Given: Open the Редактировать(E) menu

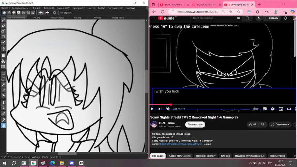Looking at the screenshot, I should [x=21, y=8].
